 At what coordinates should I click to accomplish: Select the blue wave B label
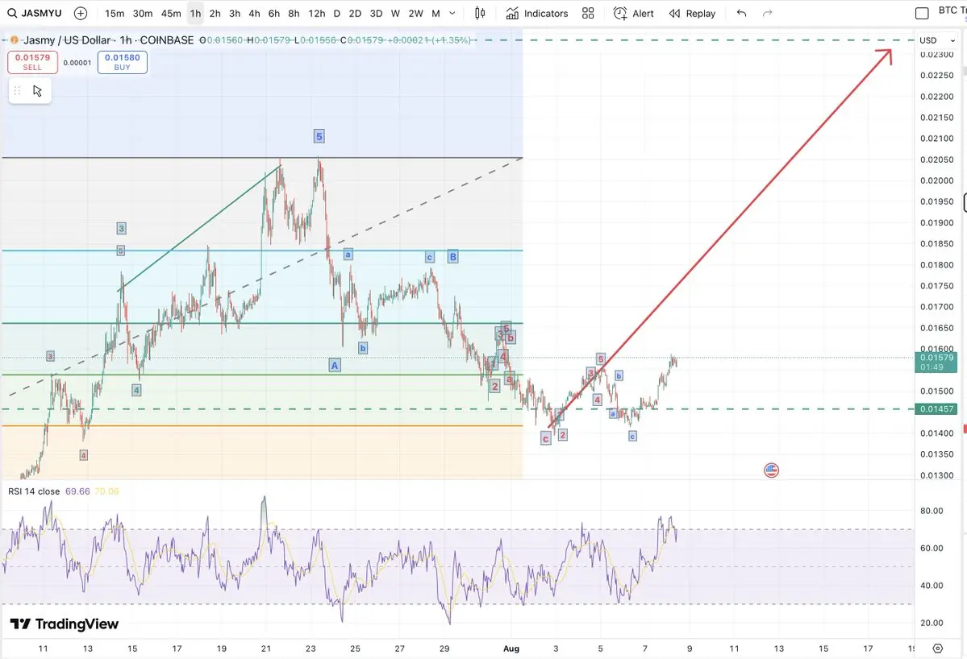pos(452,256)
